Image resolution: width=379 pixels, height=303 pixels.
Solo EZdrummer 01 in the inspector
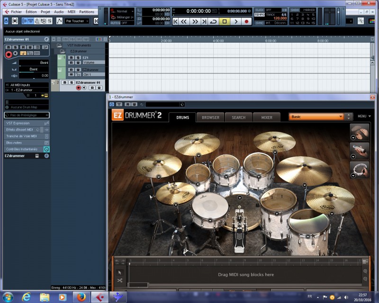click(15, 47)
